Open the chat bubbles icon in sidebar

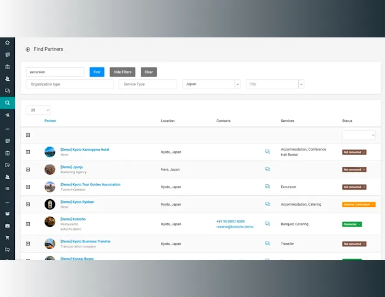7,91
